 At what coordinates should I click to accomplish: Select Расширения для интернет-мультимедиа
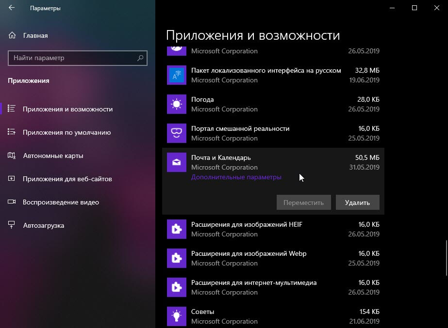pos(254,282)
